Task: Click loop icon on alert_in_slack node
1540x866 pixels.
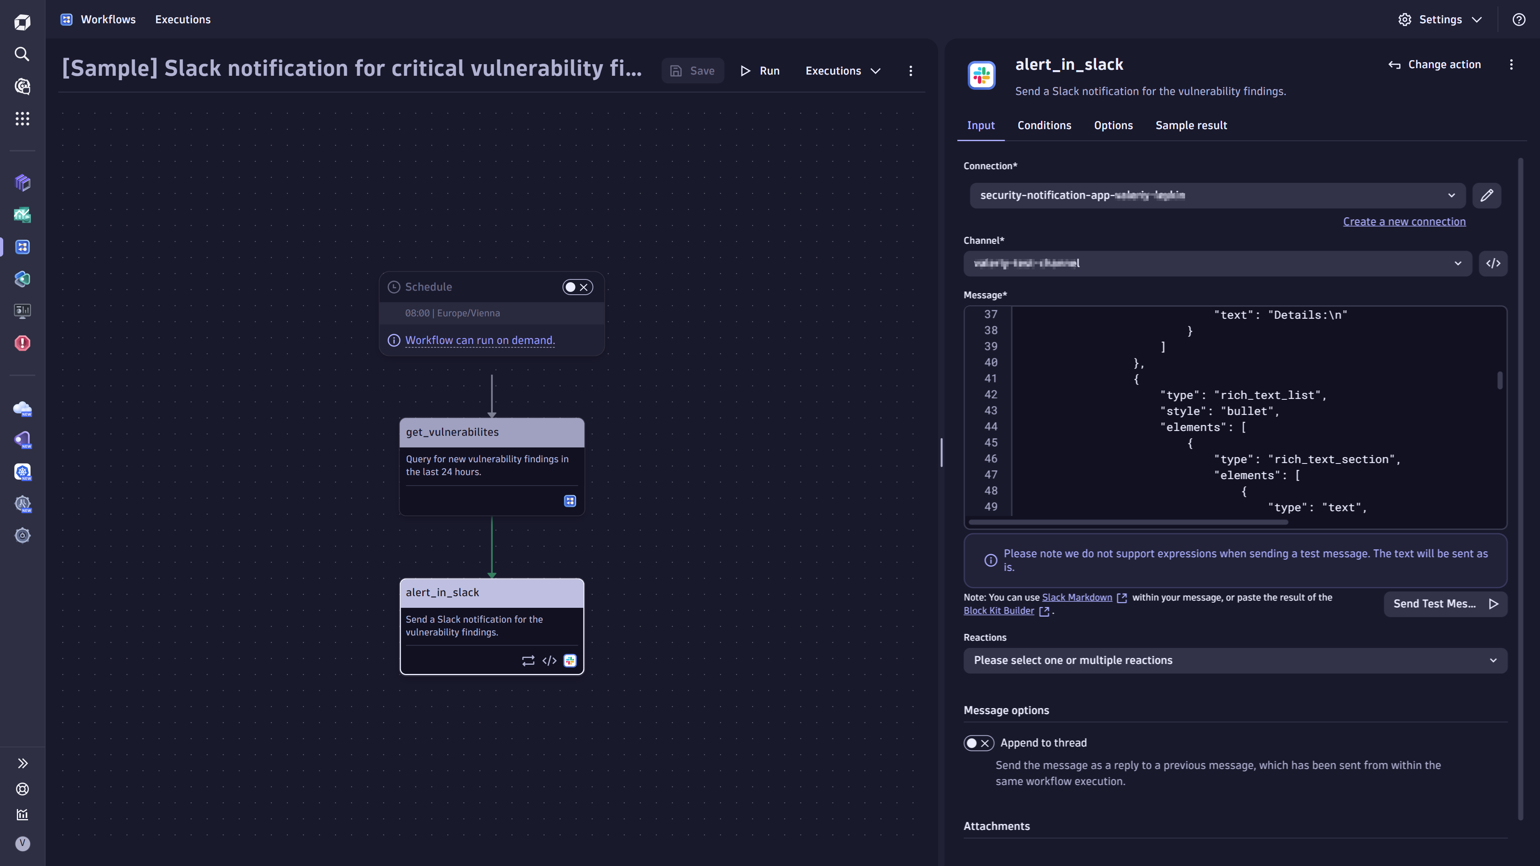Action: pyautogui.click(x=528, y=660)
